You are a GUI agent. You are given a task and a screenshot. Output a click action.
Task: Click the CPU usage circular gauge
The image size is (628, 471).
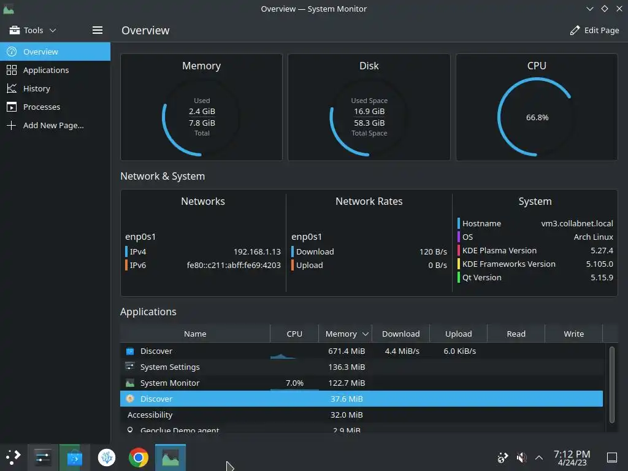click(x=537, y=117)
